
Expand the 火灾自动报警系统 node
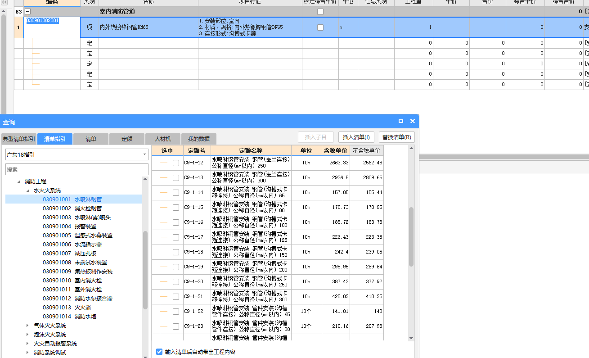pos(28,344)
